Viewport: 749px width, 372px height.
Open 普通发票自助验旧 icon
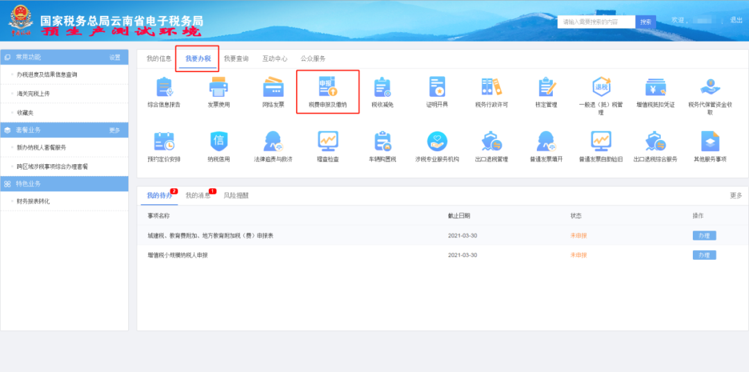click(601, 141)
